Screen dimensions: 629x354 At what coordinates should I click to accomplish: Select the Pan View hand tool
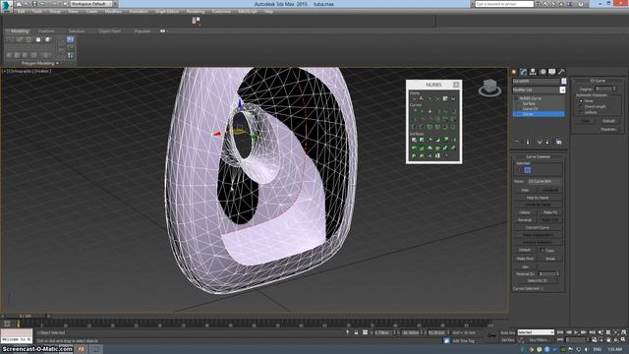click(608, 340)
